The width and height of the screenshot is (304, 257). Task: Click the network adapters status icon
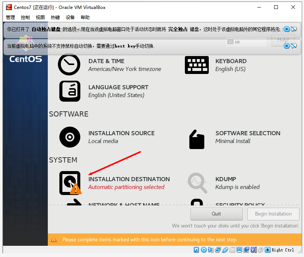pos(218,250)
